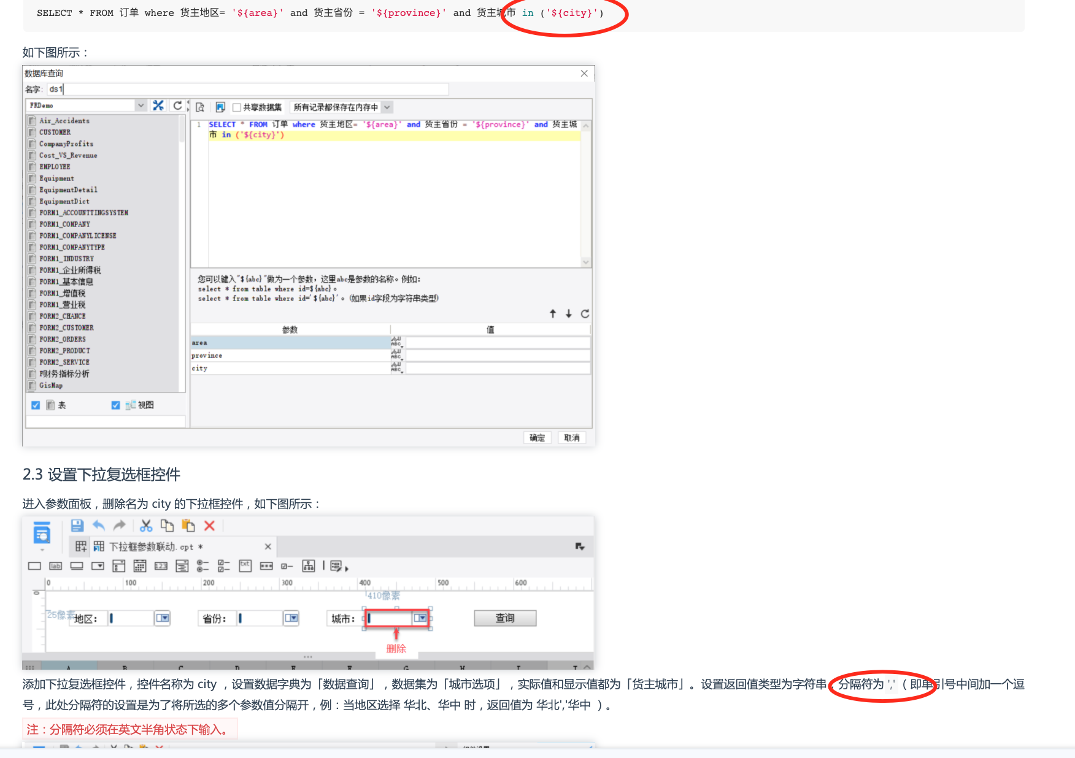Select the radio button group widget icon
The width and height of the screenshot is (1075, 758).
[x=202, y=566]
